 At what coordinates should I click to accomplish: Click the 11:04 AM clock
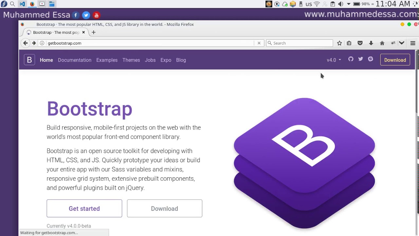(x=393, y=4)
